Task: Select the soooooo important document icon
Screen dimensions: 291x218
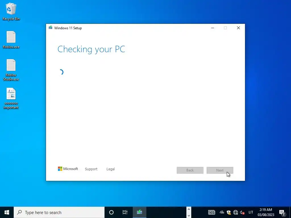Action: 11,98
